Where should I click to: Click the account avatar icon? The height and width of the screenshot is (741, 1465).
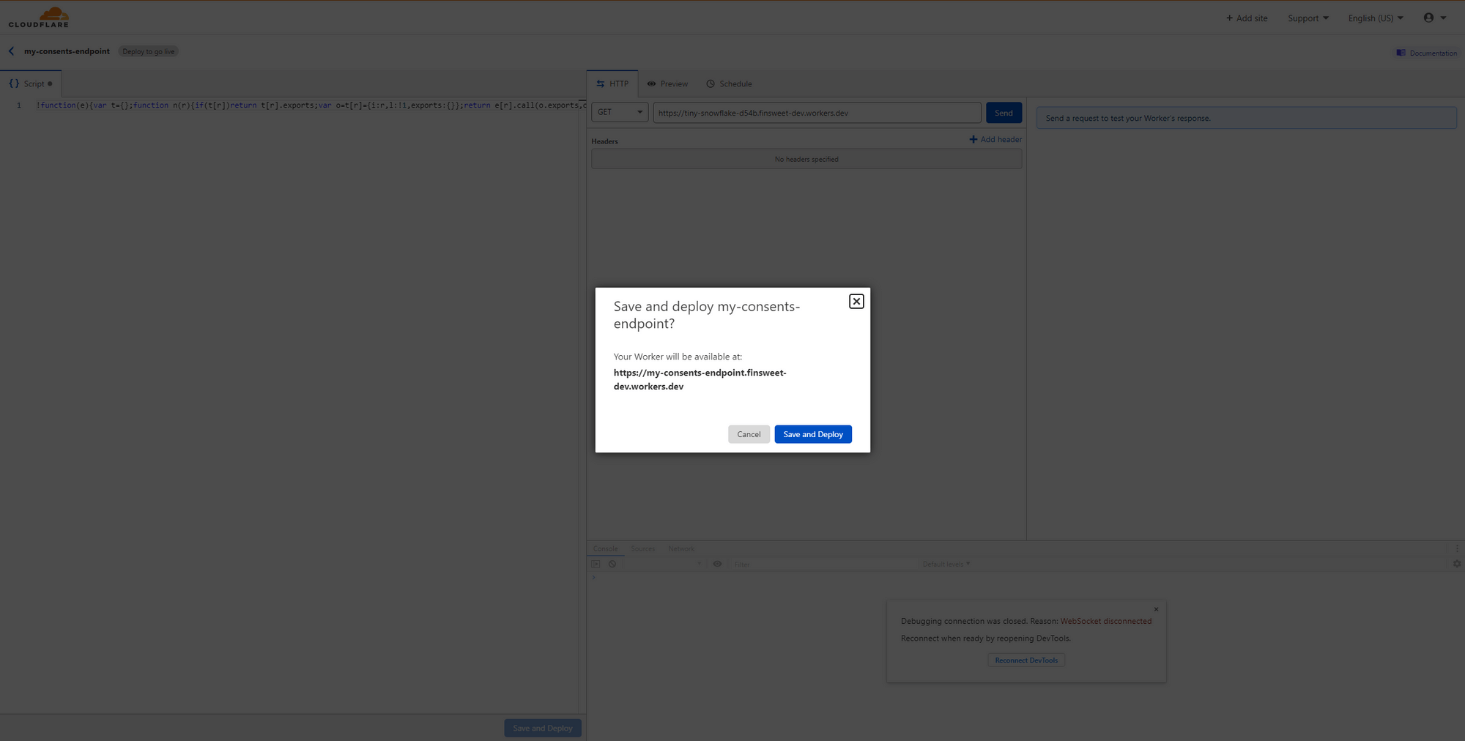pyautogui.click(x=1430, y=18)
